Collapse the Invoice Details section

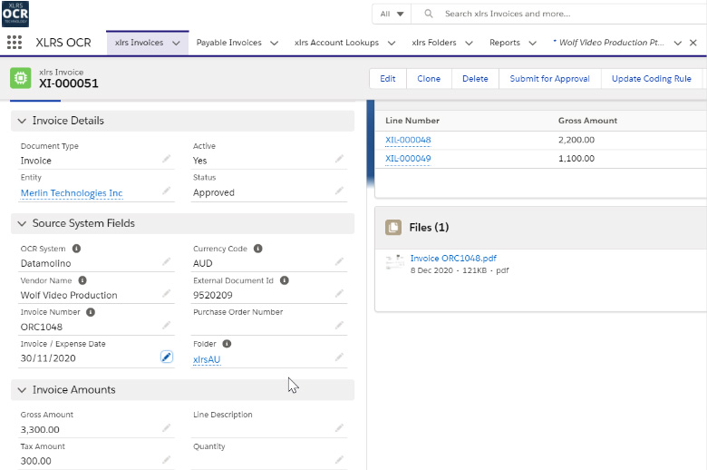point(22,121)
